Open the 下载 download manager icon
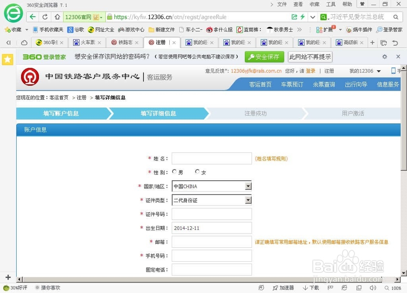The height and width of the screenshot is (293, 407). pos(310,288)
